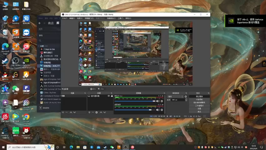Open desktop audio settings gear in mixer
The width and height of the screenshot is (266, 150).
pos(162,110)
